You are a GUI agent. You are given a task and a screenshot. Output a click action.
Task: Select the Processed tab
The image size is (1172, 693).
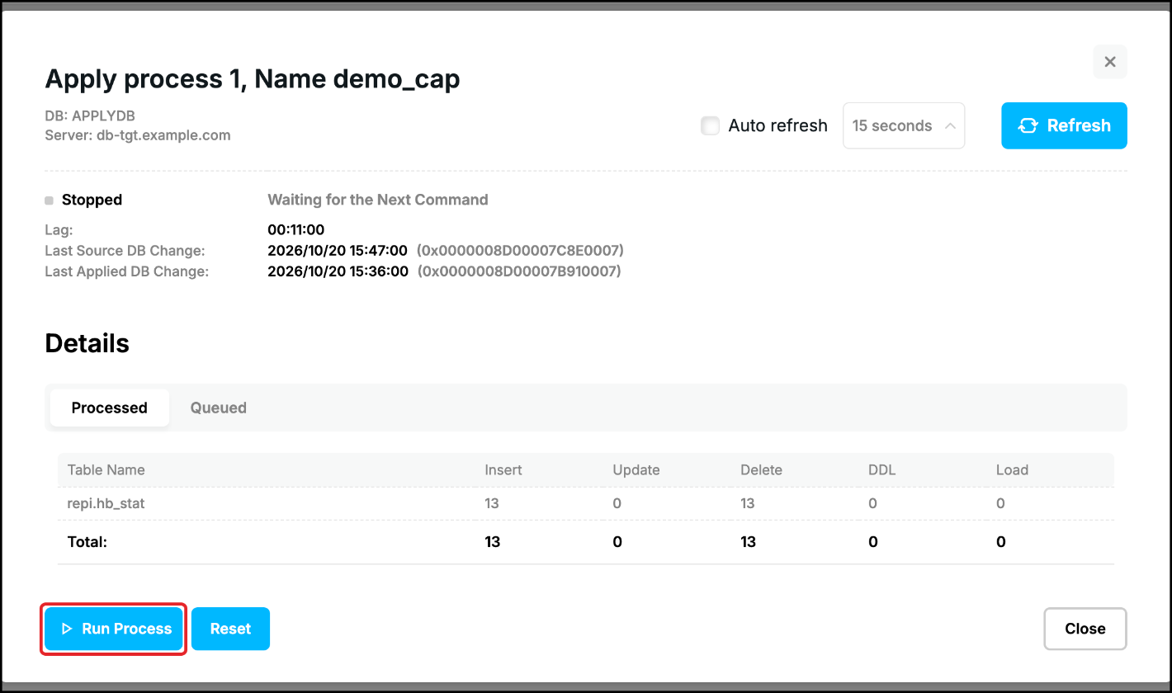(x=110, y=408)
